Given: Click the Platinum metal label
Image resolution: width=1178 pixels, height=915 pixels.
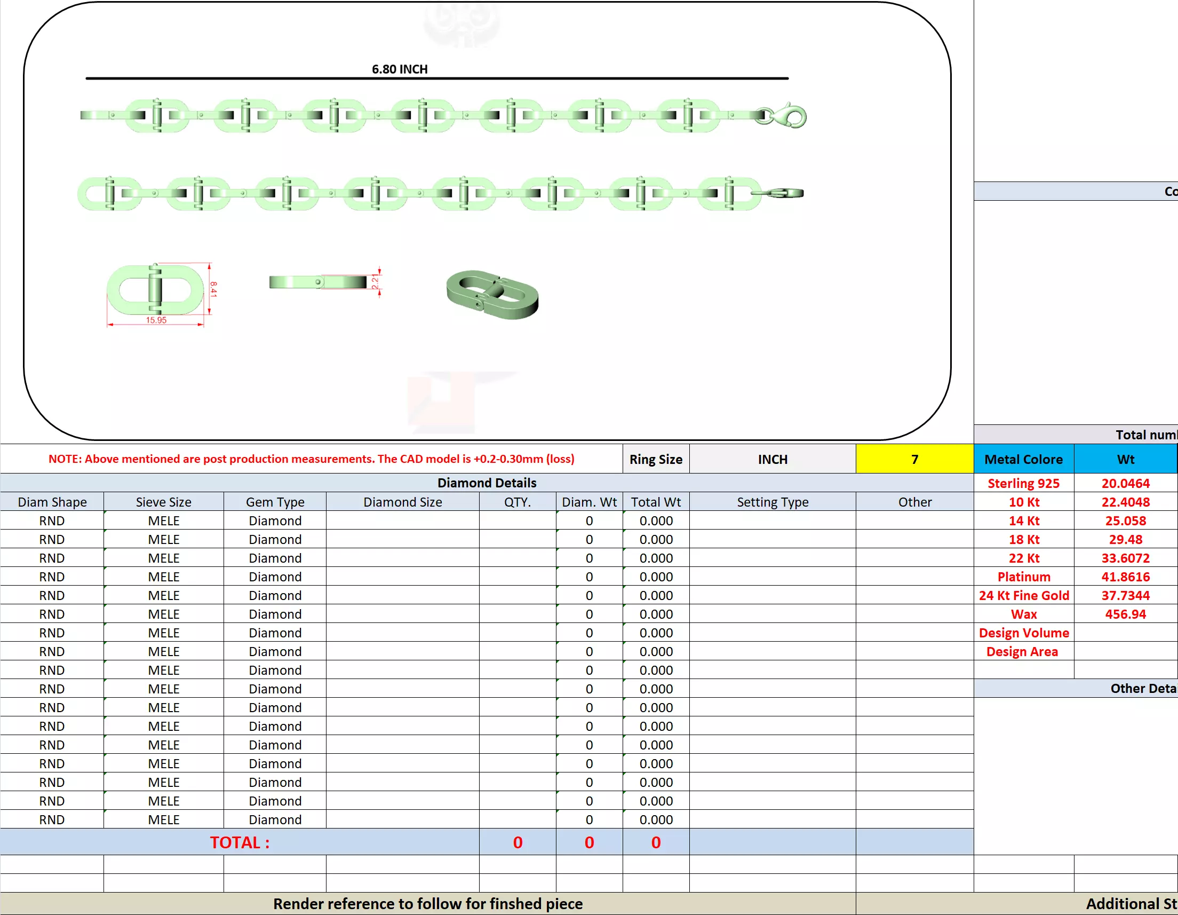Looking at the screenshot, I should click(1023, 577).
